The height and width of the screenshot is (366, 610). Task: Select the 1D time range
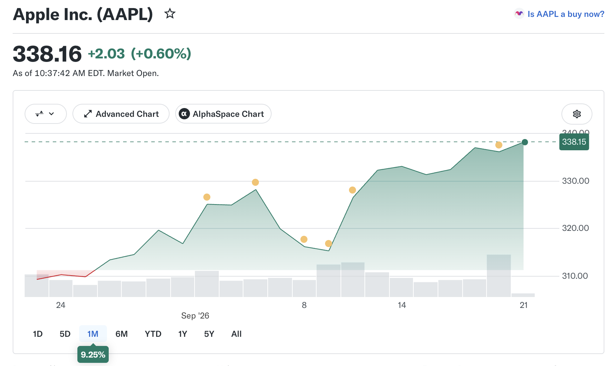pyautogui.click(x=38, y=334)
